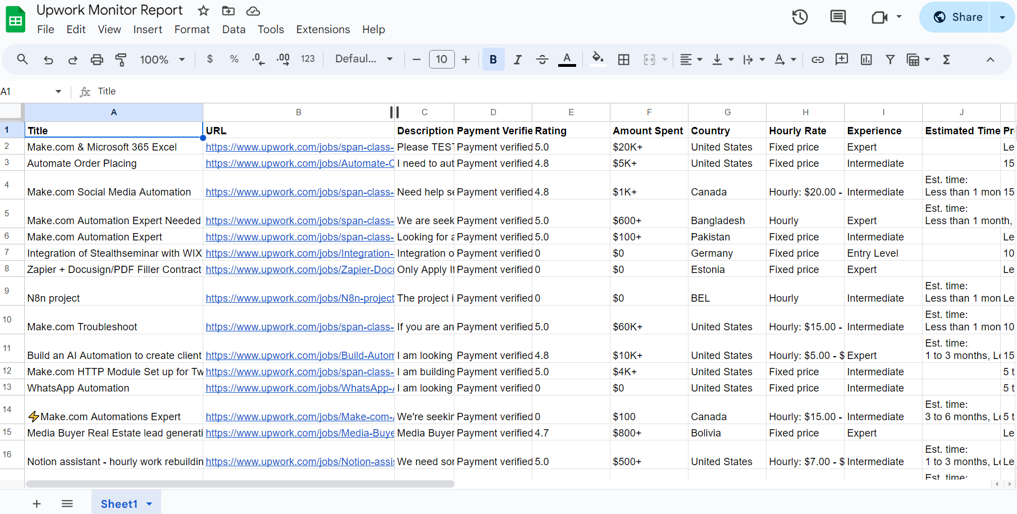Toggle italic formatting
1017x514 pixels.
point(518,60)
